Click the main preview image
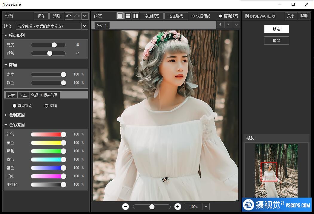The width and height of the screenshot is (314, 214). click(166, 116)
